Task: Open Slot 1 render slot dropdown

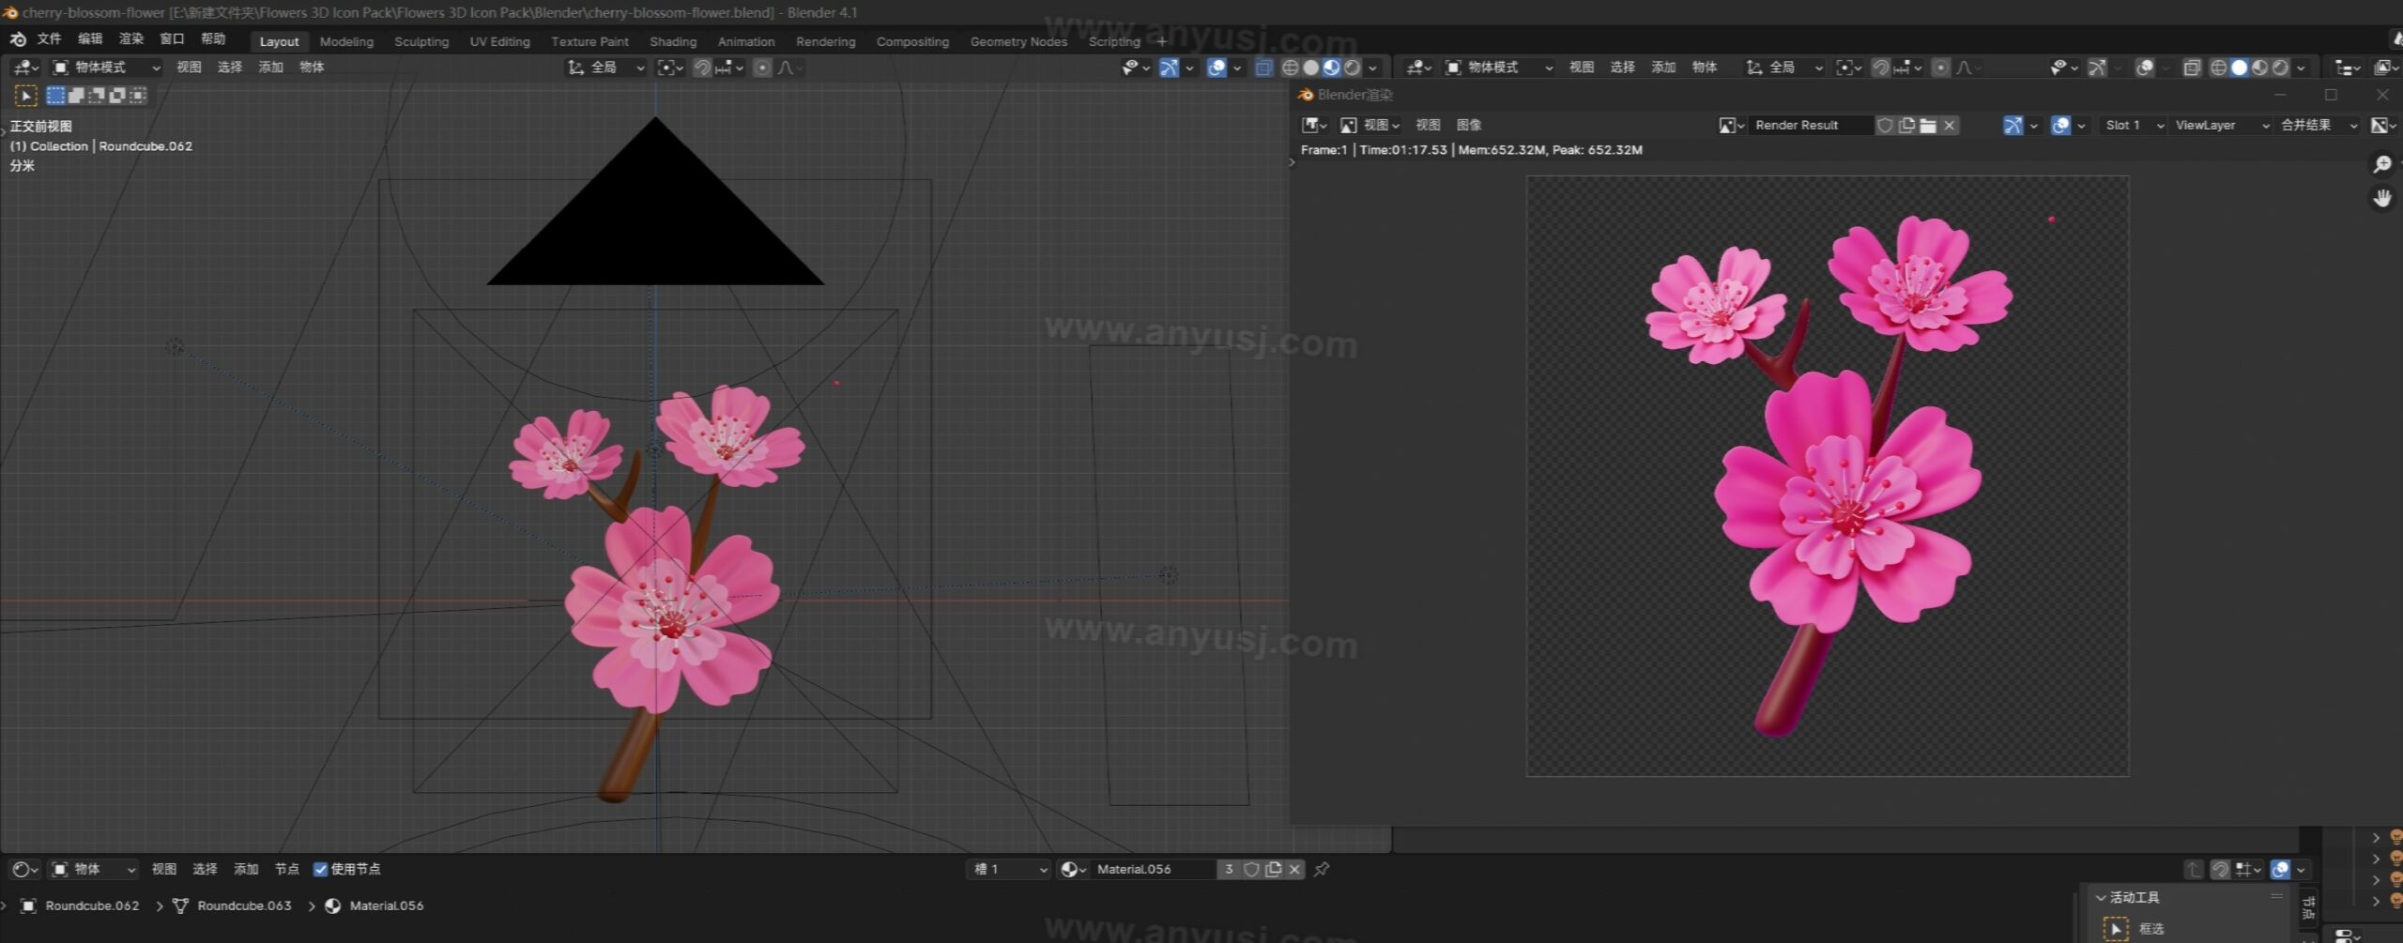Action: (x=2134, y=125)
